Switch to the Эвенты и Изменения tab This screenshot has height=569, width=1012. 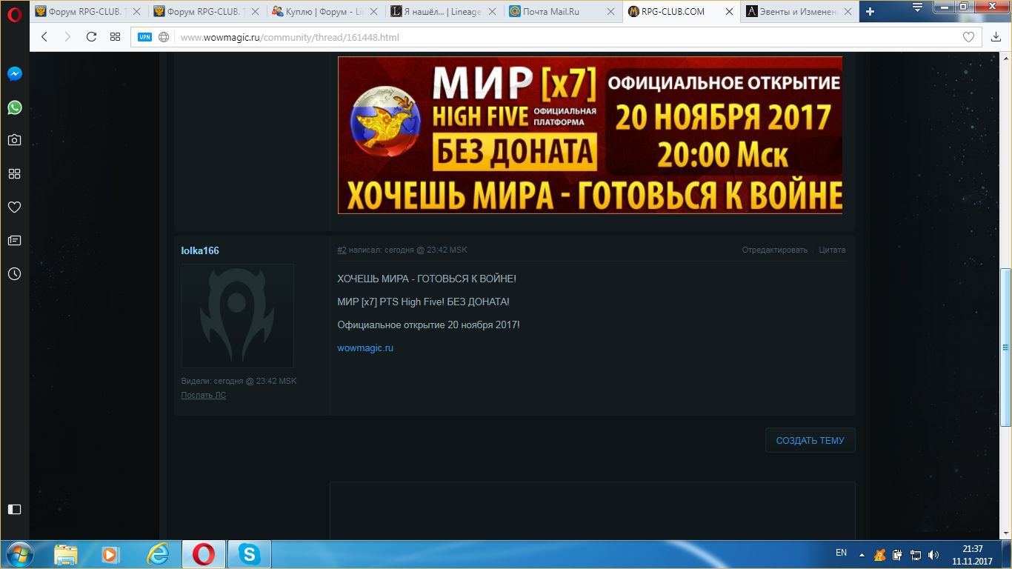(799, 12)
